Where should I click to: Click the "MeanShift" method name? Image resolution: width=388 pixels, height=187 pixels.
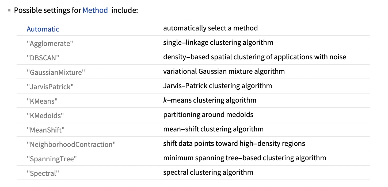46,130
